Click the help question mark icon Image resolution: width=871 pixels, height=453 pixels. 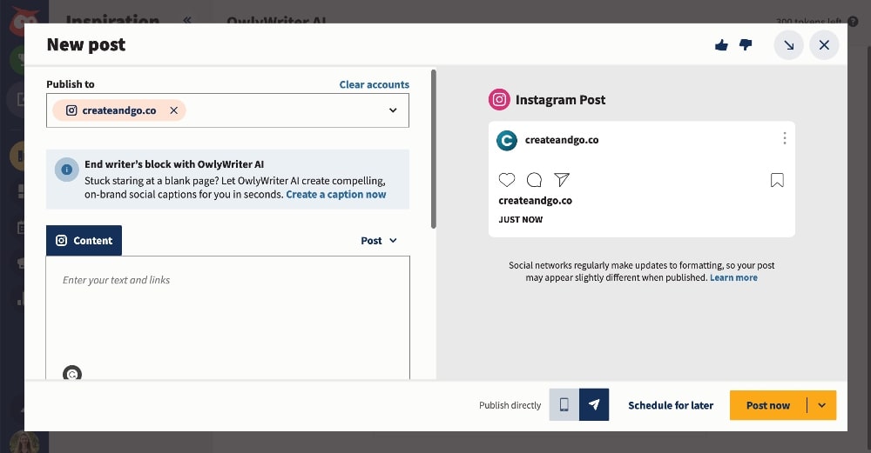pos(853,22)
